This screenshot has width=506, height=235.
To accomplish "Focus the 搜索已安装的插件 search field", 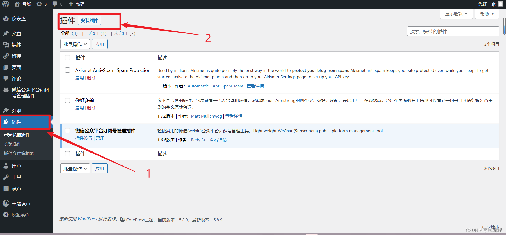I will tap(453, 31).
